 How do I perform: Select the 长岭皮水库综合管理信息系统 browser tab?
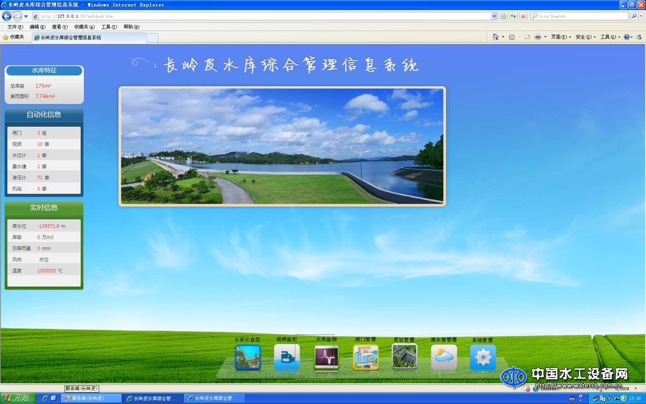(89, 38)
